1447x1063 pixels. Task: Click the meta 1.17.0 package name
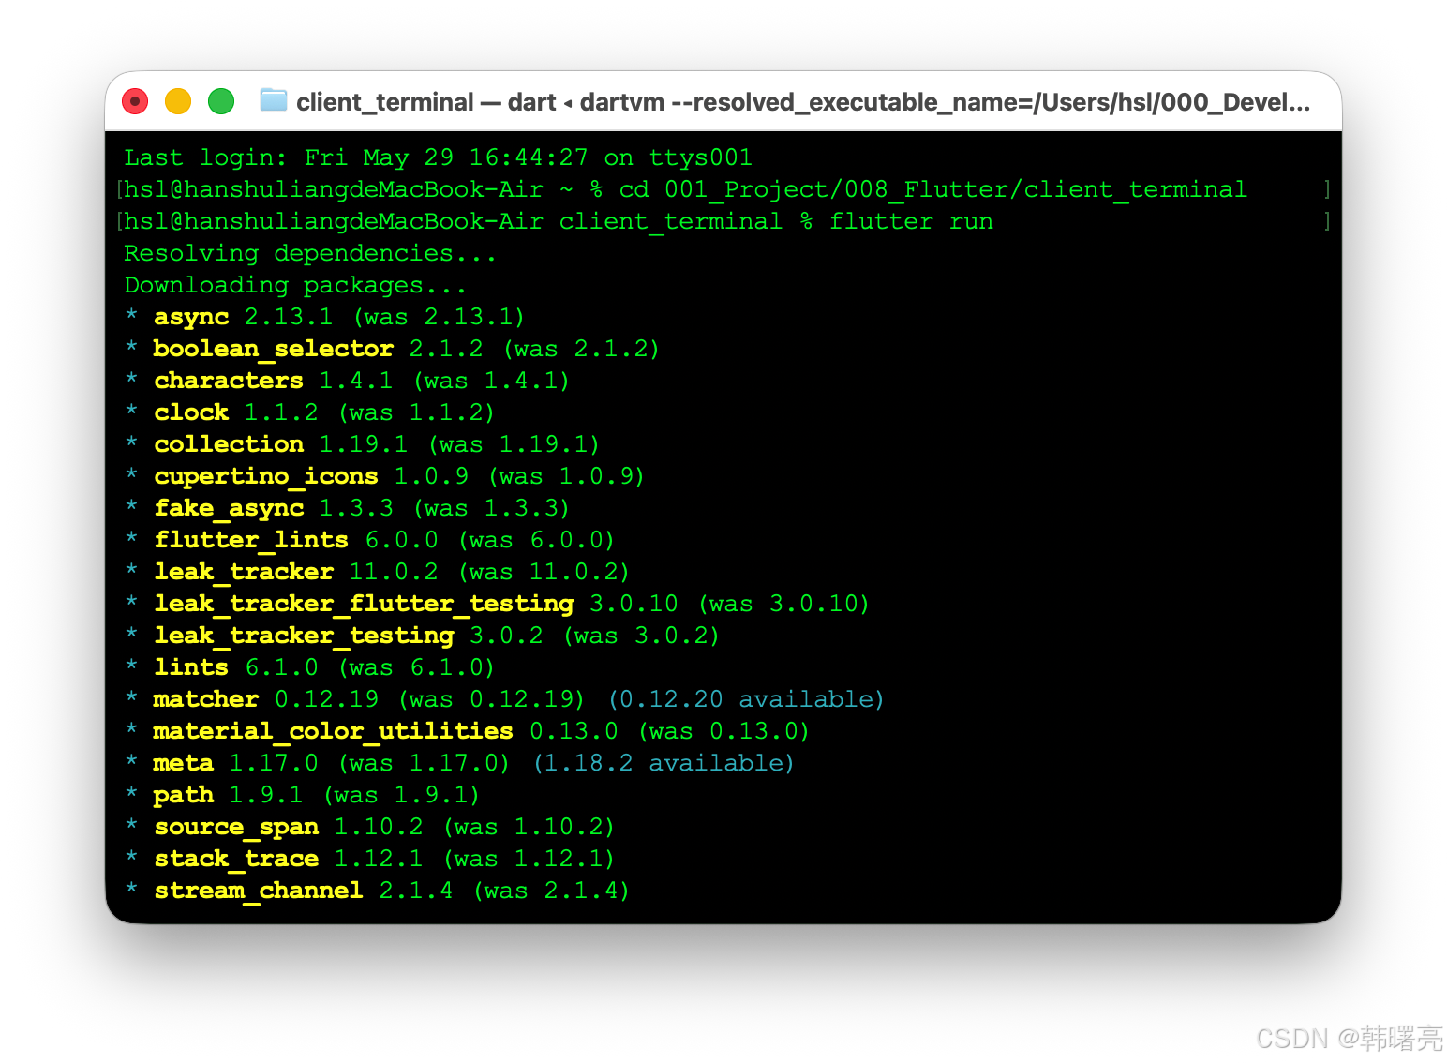[183, 763]
